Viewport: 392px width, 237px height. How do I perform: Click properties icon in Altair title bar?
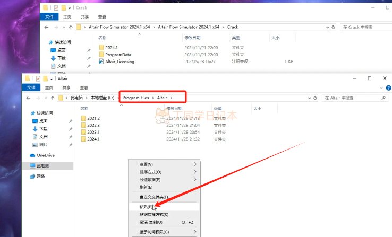(38, 78)
